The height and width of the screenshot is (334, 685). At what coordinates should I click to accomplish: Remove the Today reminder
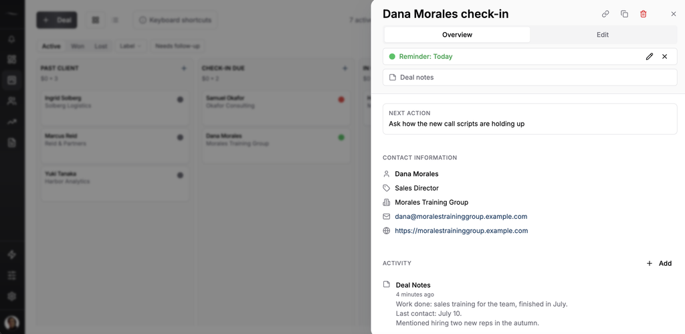coord(664,56)
